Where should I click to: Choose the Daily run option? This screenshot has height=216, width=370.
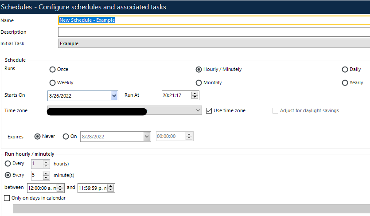(x=345, y=70)
